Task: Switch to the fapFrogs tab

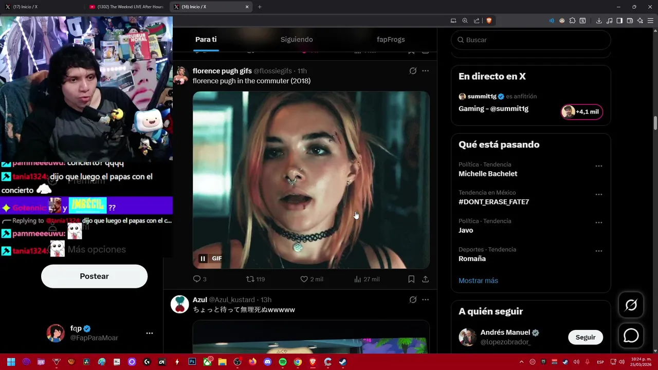Action: (x=391, y=40)
